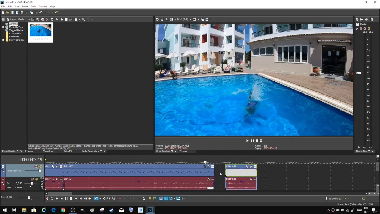
Task: Go to project start in transport bar
Action: tap(76, 199)
